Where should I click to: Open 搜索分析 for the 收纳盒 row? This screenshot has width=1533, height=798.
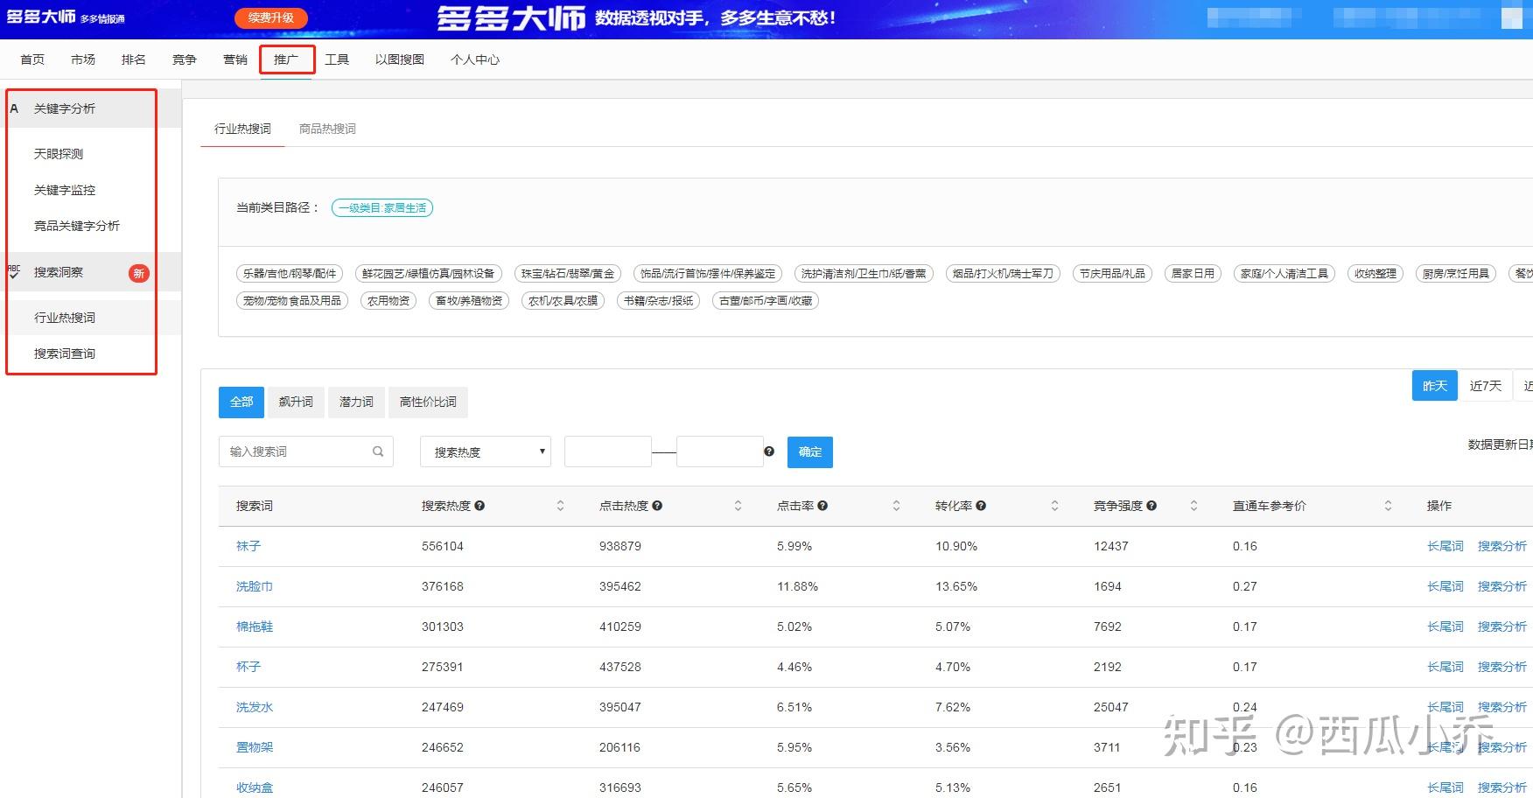(1502, 787)
